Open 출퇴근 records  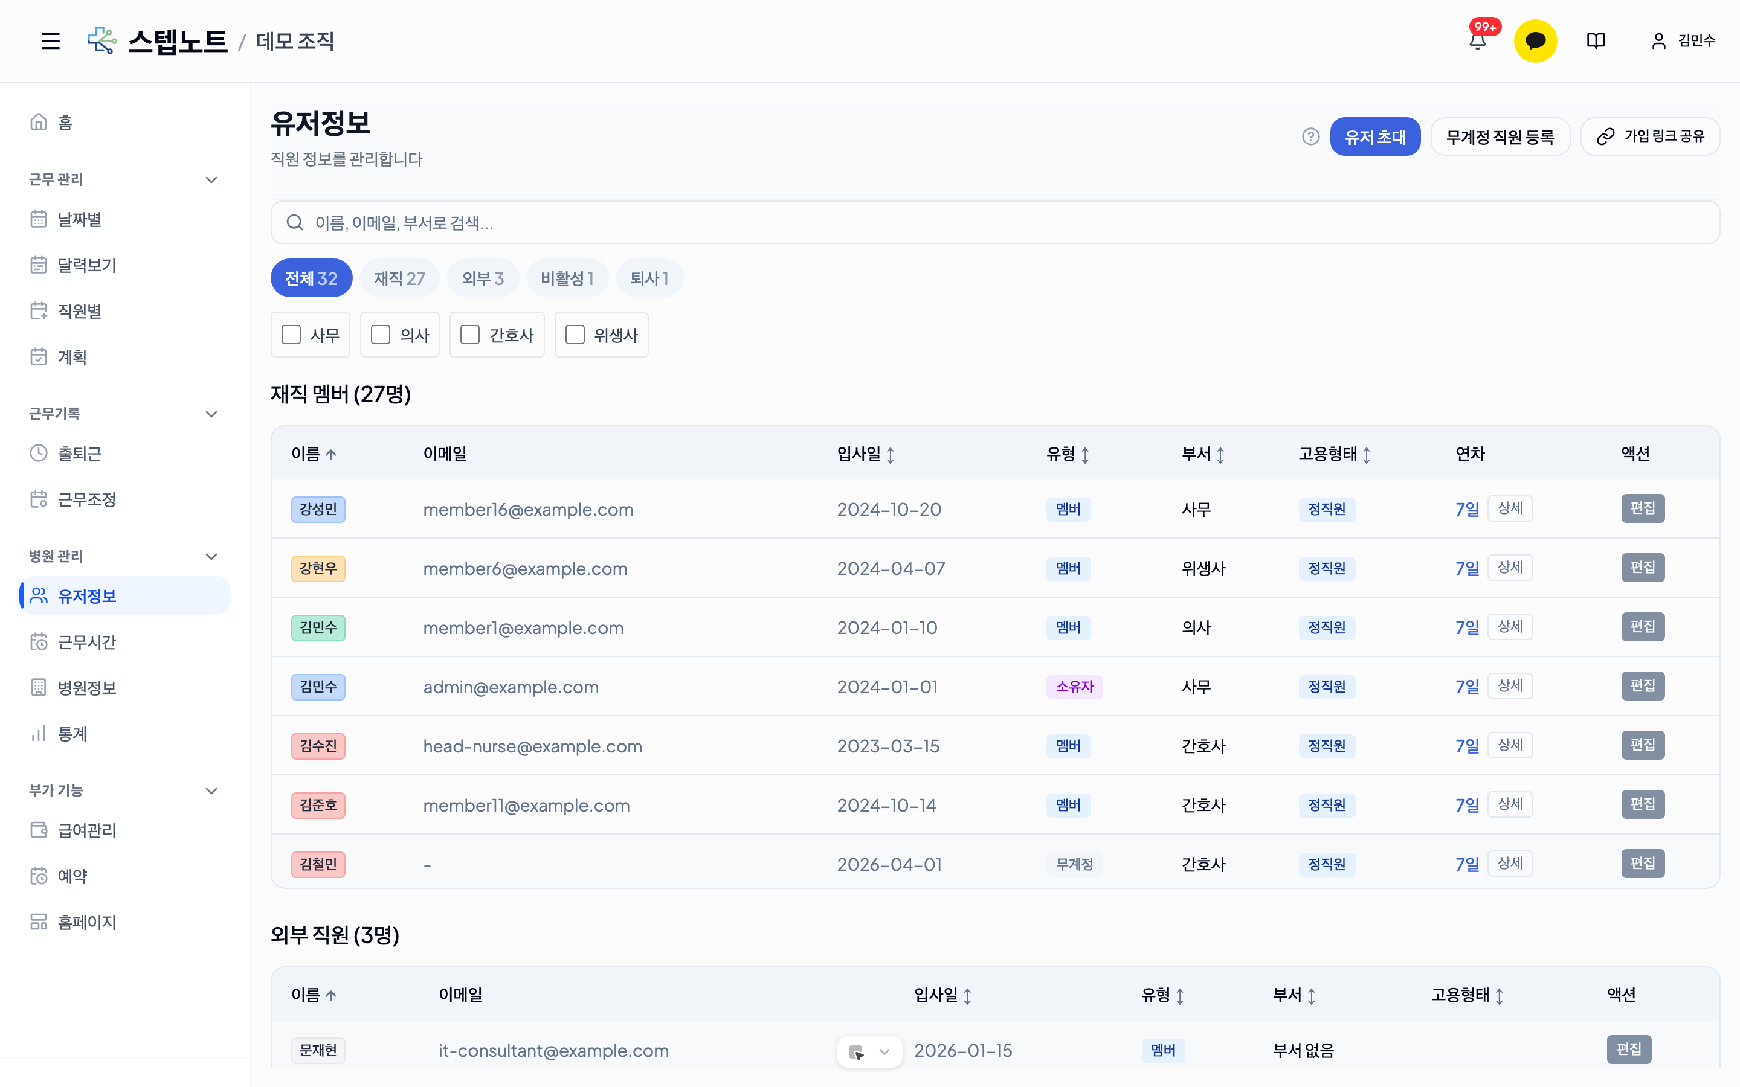pos(124,454)
